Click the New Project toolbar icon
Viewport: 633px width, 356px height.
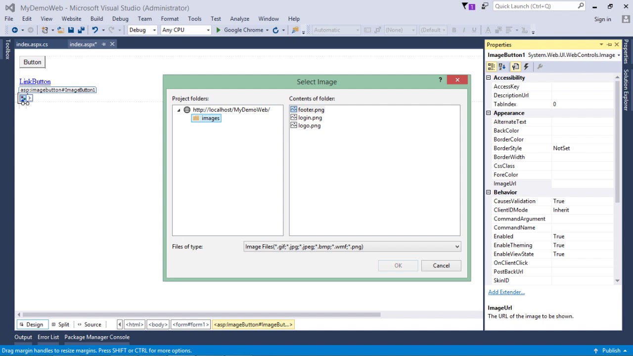coord(45,30)
